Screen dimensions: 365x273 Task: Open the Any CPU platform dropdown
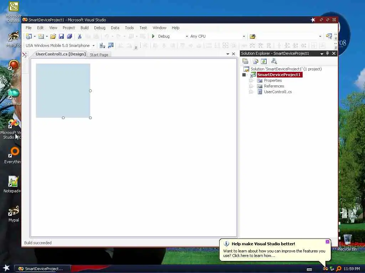pos(244,36)
